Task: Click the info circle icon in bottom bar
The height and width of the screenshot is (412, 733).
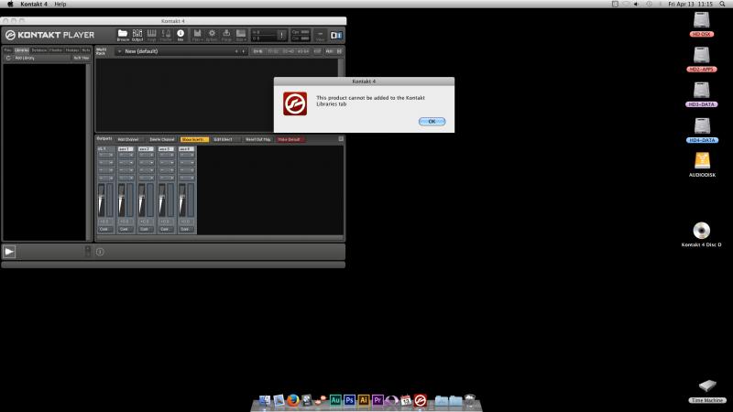Action: (x=100, y=252)
